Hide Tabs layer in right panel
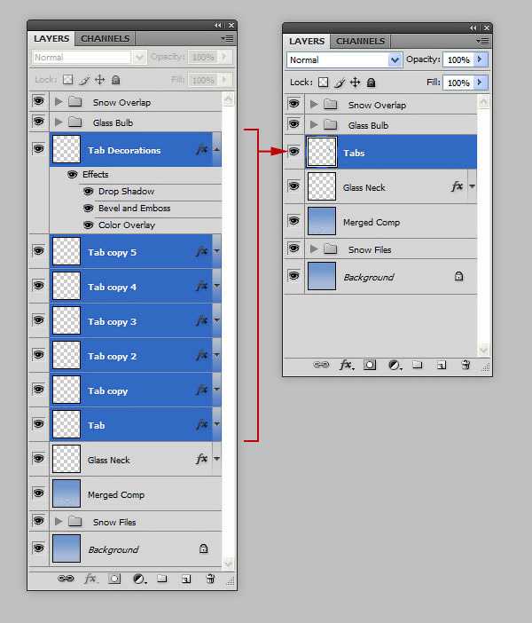 pos(293,151)
